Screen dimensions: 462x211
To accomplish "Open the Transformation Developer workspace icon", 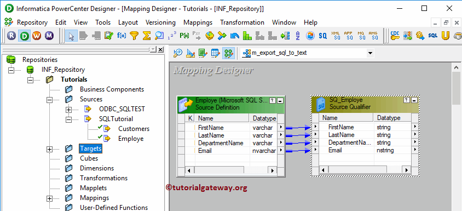I will click(x=203, y=53).
